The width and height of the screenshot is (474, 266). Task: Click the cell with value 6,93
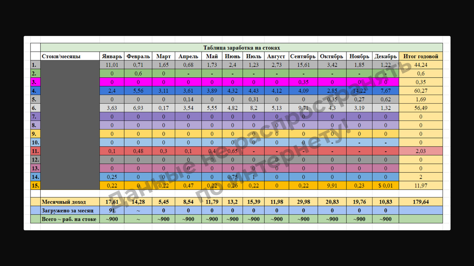pyautogui.click(x=138, y=108)
